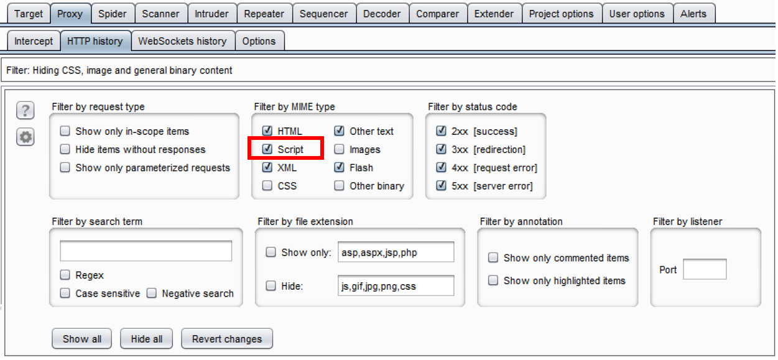Enable the Images MIME type filter
Viewport: 778px width, 360px height.
340,150
